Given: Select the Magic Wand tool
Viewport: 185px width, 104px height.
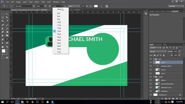Looking at the screenshot, I should pyautogui.click(x=7, y=18).
